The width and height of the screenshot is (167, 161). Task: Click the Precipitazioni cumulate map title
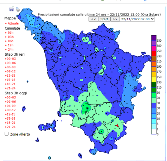tap(99, 14)
